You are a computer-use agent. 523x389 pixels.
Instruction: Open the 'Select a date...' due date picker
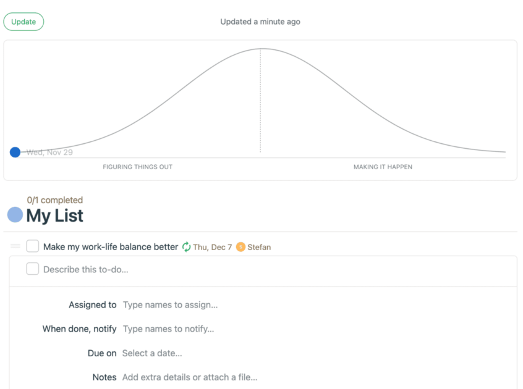(152, 353)
